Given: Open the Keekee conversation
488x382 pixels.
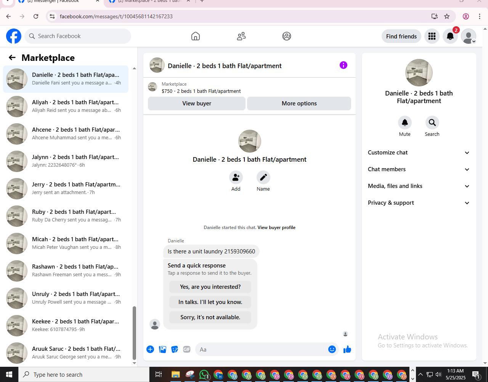Looking at the screenshot, I should click(66, 326).
